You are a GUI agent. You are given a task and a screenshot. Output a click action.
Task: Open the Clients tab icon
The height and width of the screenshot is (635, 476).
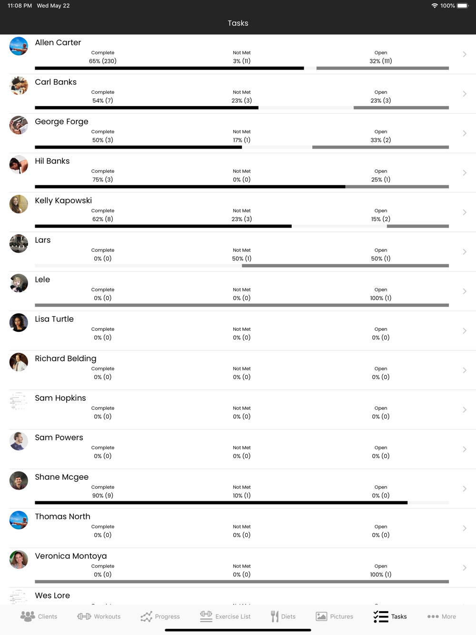point(28,616)
